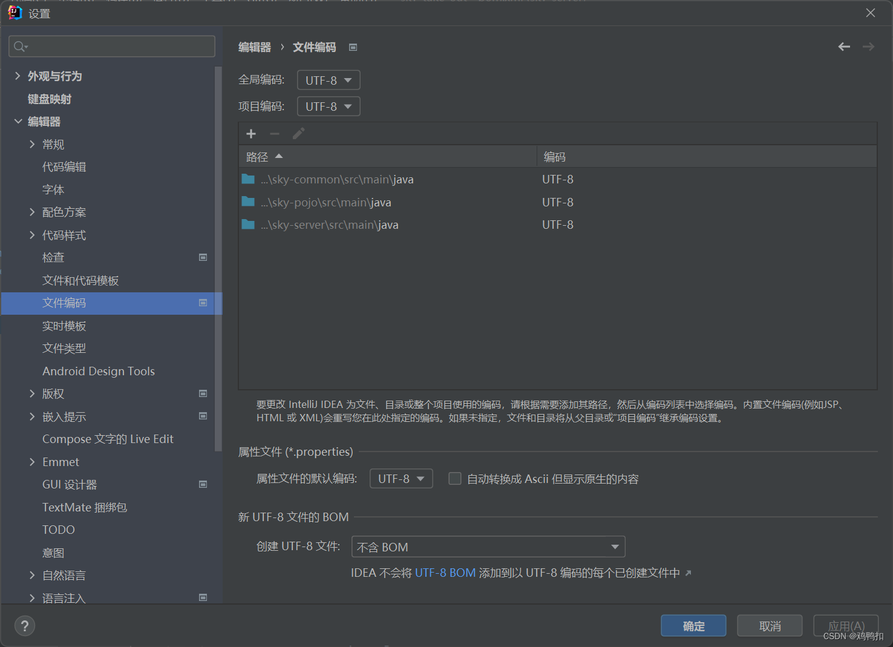Viewport: 893px width, 647px height.
Task: Click project-level icon beside 文件编码 breadcrumb
Action: 353,47
